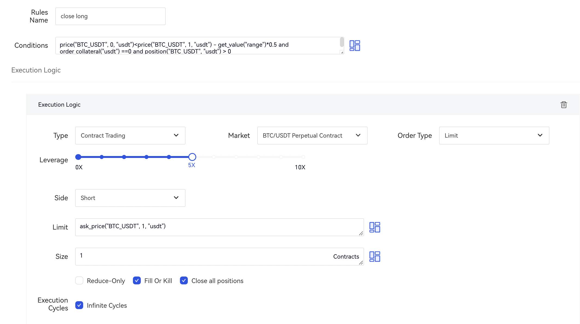Image resolution: width=580 pixels, height=324 pixels.
Task: Enable the Reduce-Only checkbox
Action: 79,281
